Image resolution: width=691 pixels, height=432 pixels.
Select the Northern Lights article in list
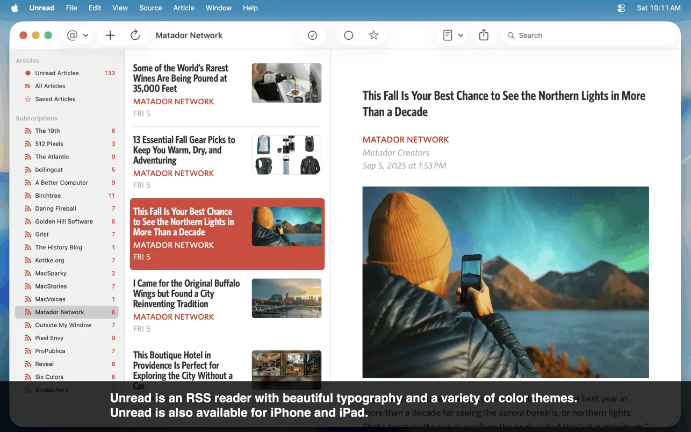click(227, 234)
